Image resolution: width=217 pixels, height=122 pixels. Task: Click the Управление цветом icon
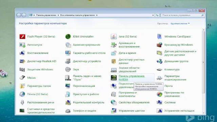pos(114,111)
